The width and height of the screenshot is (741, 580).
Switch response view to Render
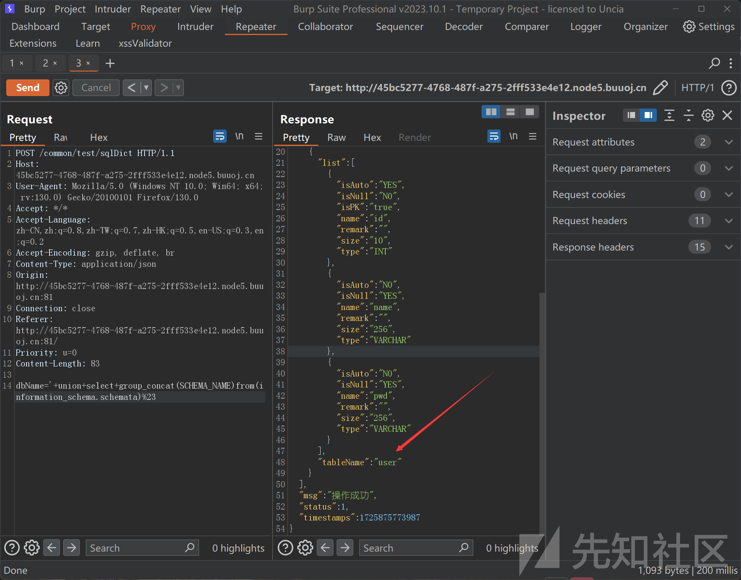point(415,137)
